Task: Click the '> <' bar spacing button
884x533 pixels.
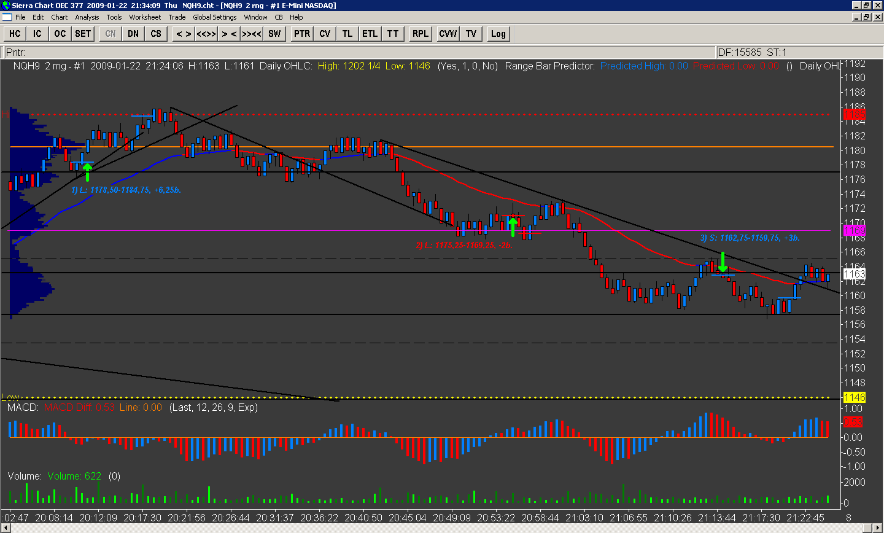Action: click(229, 34)
